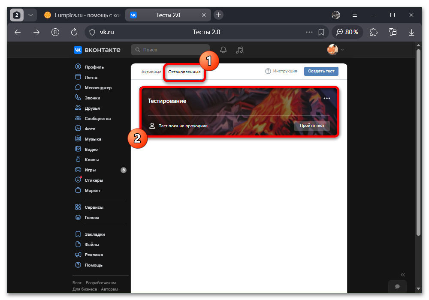This screenshot has height=300, width=429.
Task: Click the tab counter showing 2
Action: pos(17,15)
